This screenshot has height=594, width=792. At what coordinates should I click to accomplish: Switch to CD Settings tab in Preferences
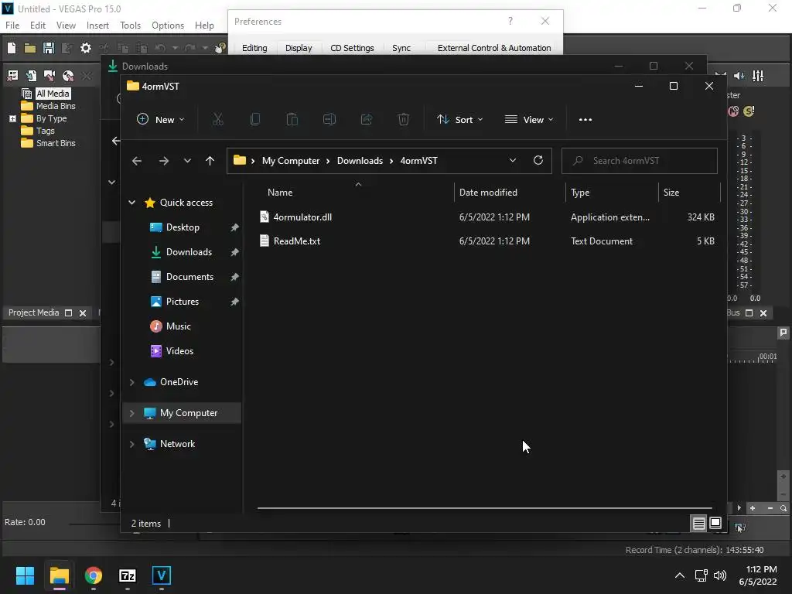[x=352, y=48]
